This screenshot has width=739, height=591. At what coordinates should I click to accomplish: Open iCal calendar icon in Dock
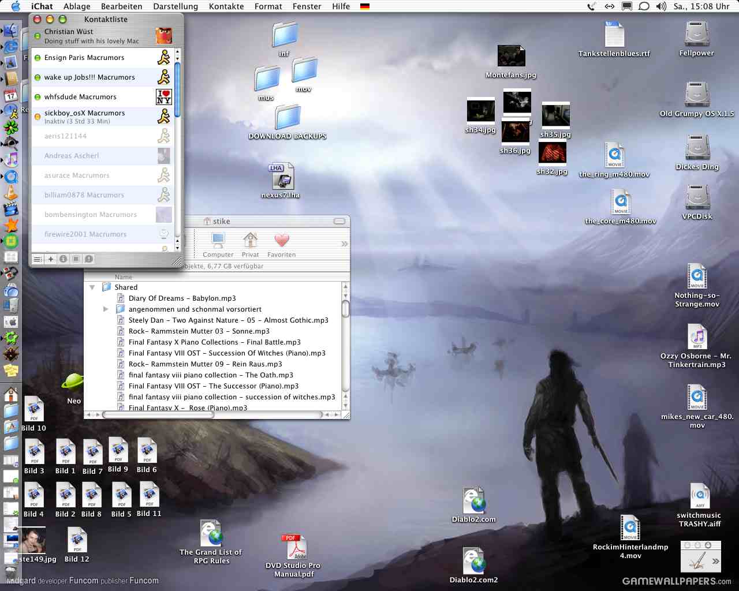tap(10, 95)
